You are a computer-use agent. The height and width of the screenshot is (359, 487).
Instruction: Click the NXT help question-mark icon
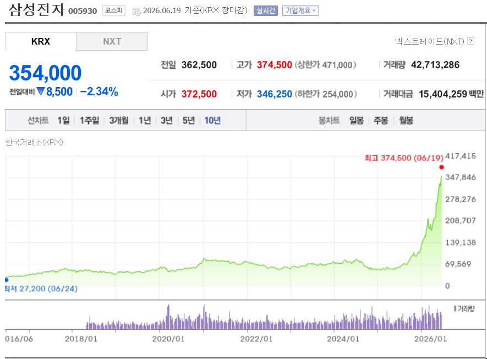point(471,41)
